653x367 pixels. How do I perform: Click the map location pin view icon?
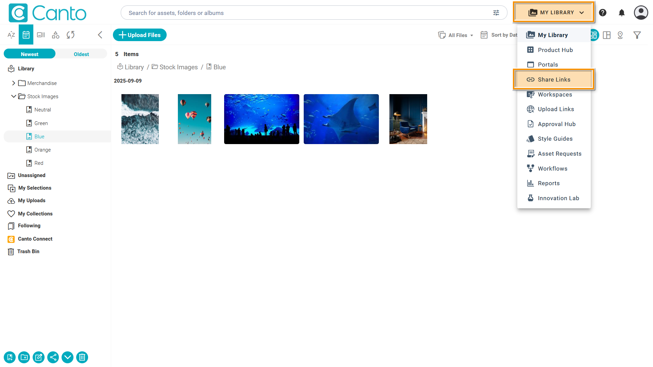(620, 35)
